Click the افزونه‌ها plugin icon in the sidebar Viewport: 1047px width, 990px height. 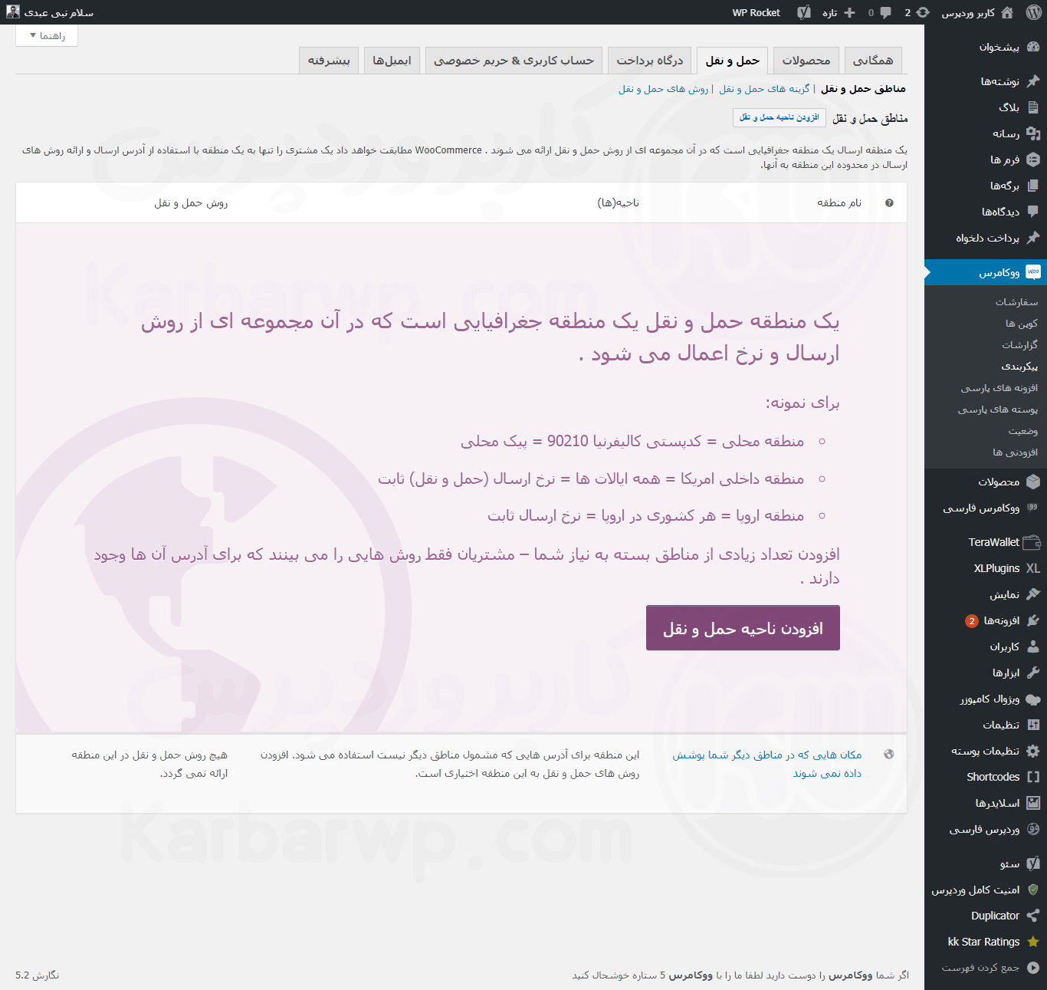pos(1033,620)
